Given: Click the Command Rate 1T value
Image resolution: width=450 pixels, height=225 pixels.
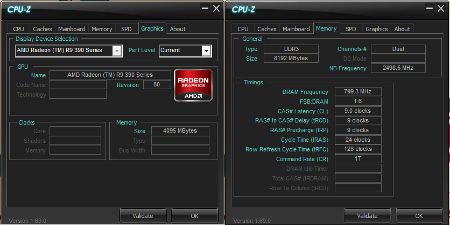Looking at the screenshot, I should (358, 158).
